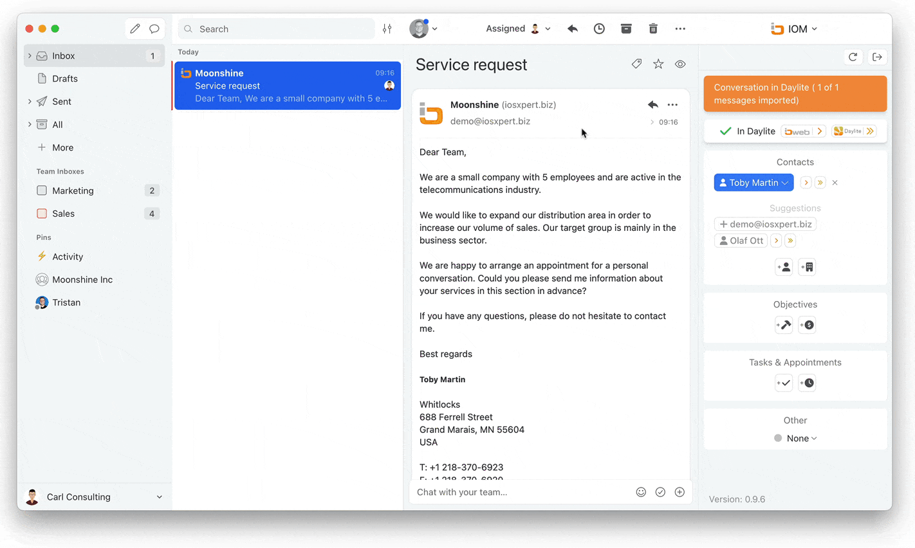Click the compose new message pencil icon
Viewport: 915px width, 548px height.
pyautogui.click(x=134, y=29)
